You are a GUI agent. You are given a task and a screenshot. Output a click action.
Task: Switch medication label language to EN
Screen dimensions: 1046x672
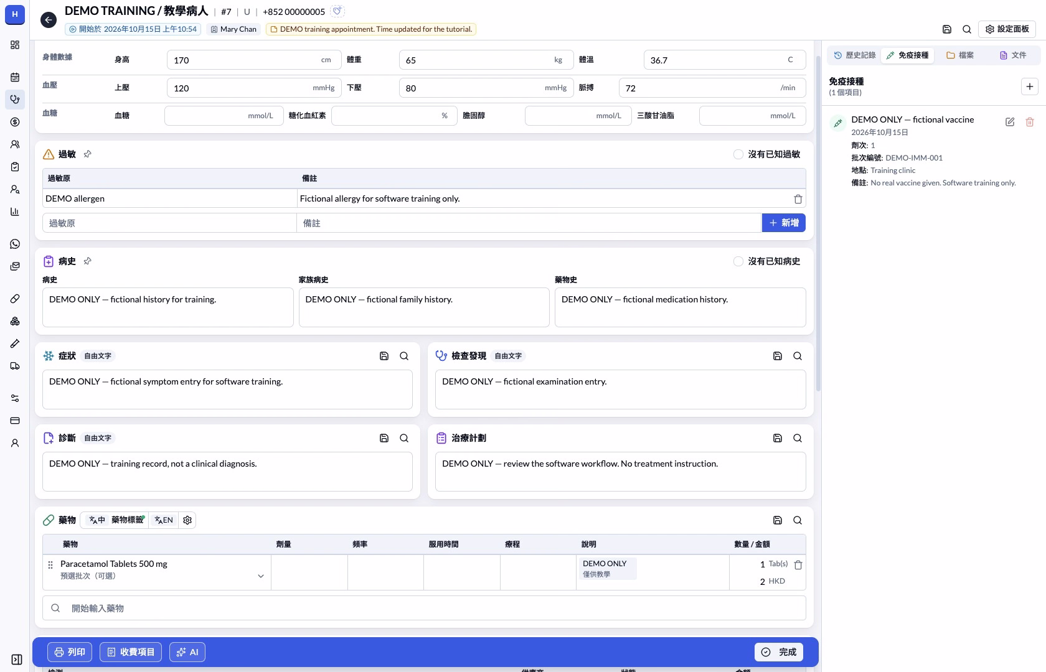coord(164,520)
